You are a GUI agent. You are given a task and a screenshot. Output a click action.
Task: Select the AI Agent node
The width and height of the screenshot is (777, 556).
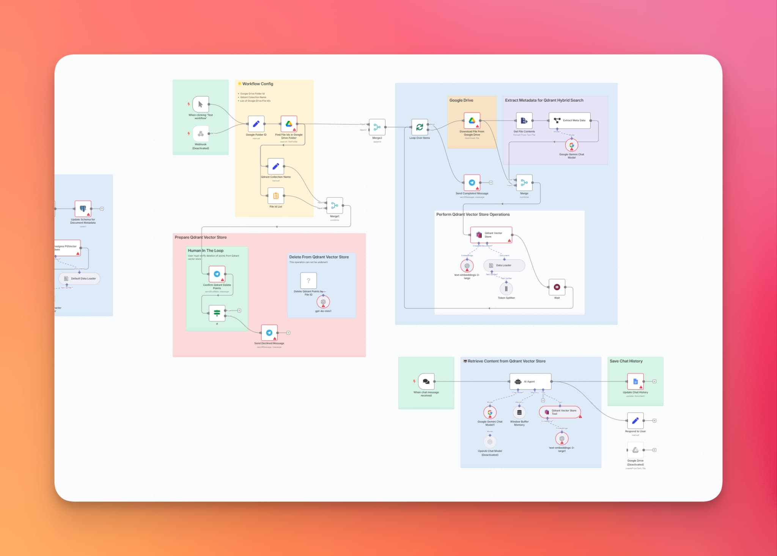(x=530, y=382)
